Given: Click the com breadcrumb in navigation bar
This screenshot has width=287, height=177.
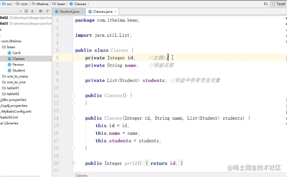Looking at the screenshot, I should tap(22, 4).
